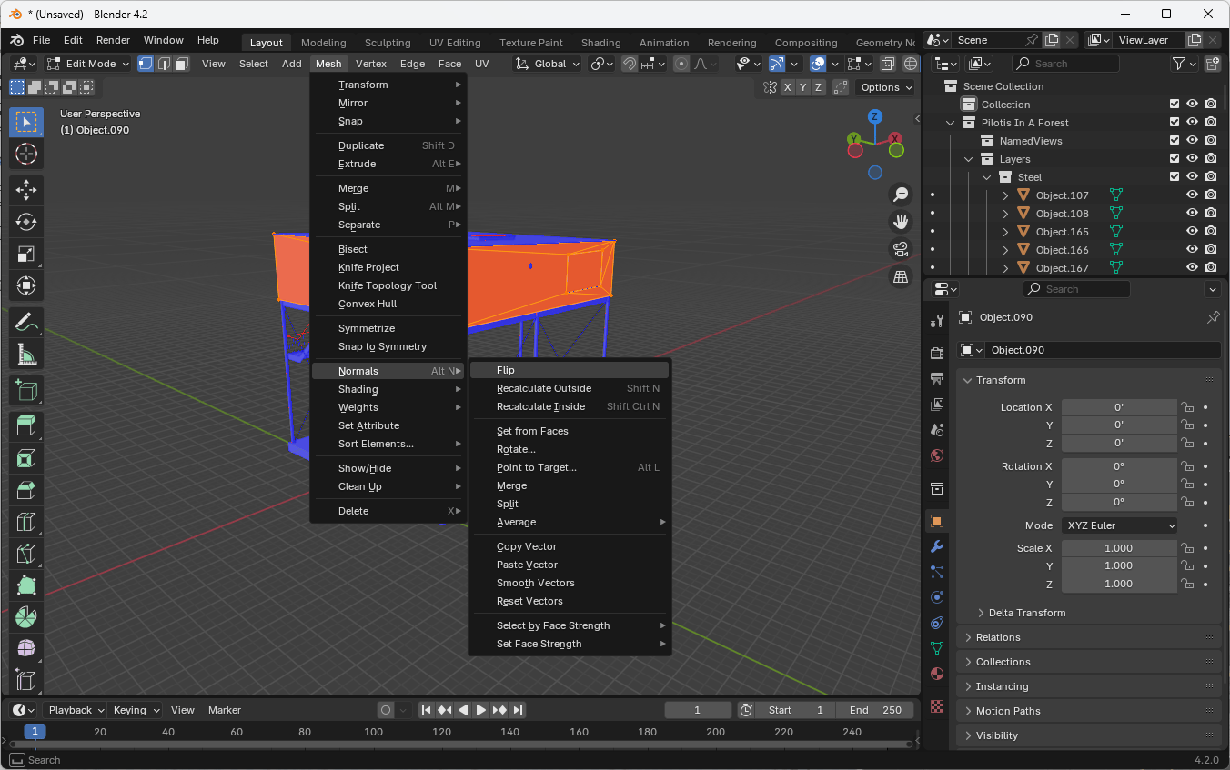This screenshot has width=1230, height=770.
Task: Select the Transform tool
Action: [26, 285]
